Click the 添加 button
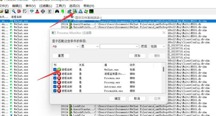The image size is (216, 116). pos(137,56)
